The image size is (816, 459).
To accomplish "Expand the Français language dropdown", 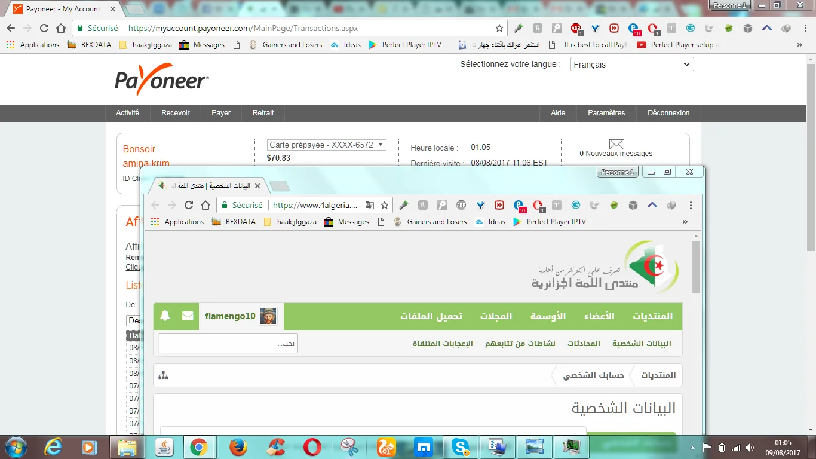I will 631,65.
